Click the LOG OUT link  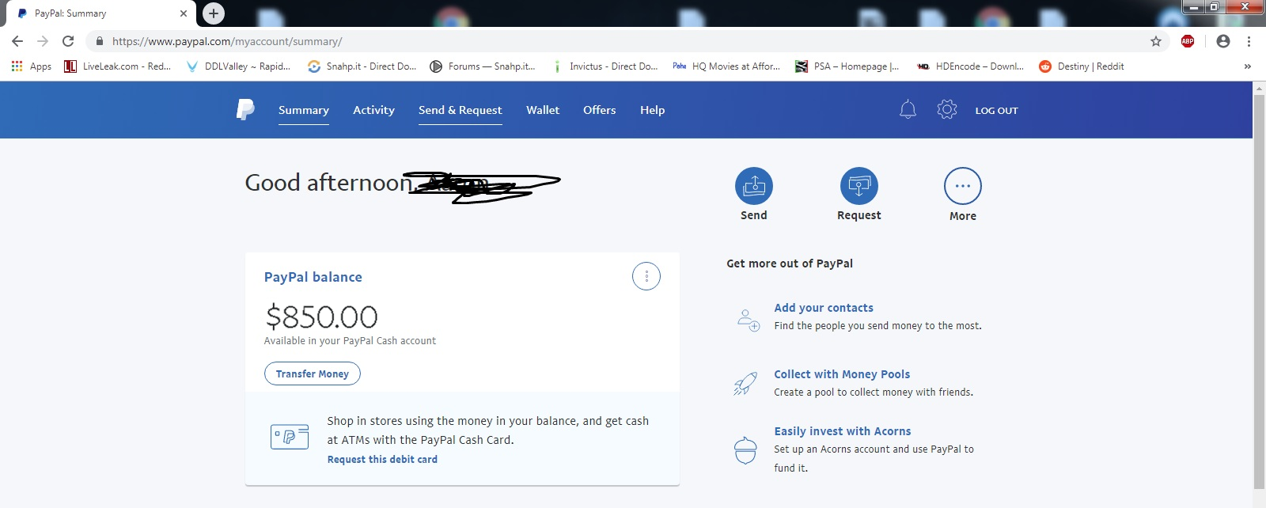click(997, 111)
